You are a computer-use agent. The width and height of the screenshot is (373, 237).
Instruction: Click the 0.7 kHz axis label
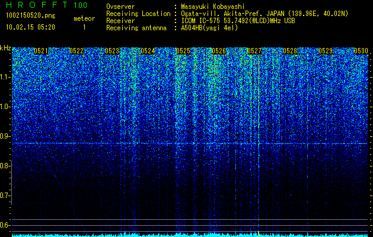(x=5, y=196)
